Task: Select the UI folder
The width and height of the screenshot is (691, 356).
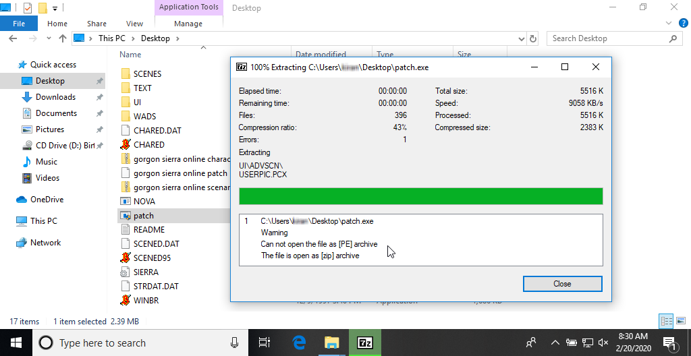Action: (x=136, y=102)
